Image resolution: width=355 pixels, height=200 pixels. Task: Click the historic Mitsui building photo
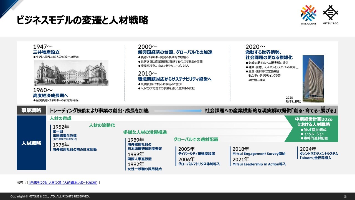(x=71, y=73)
